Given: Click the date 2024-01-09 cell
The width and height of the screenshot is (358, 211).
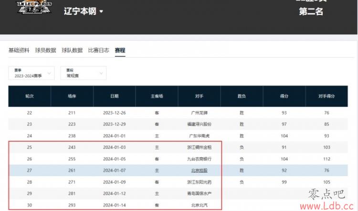Looking at the screenshot, I should [115, 182].
